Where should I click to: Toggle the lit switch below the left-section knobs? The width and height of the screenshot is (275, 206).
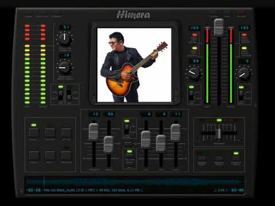61,95
